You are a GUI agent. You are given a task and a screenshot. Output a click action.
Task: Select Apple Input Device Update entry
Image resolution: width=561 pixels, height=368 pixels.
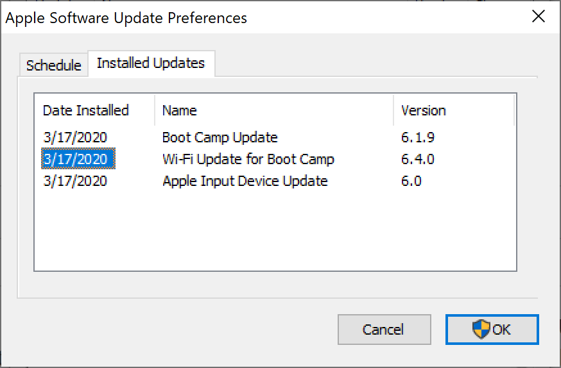(x=245, y=181)
